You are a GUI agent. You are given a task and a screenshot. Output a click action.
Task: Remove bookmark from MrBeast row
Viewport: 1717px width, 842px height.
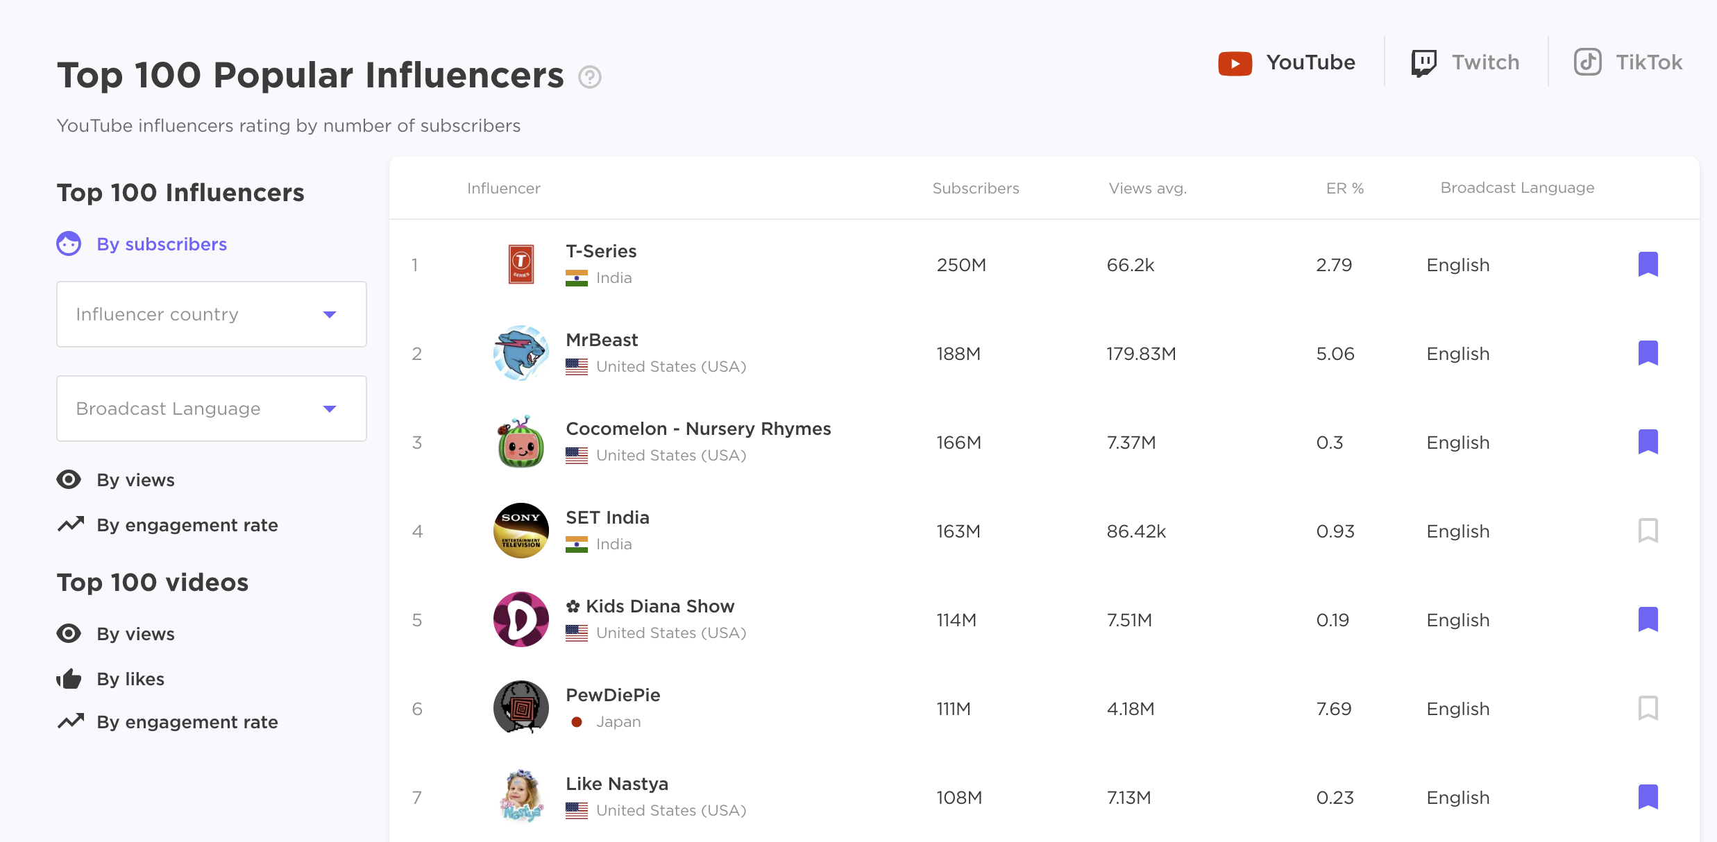tap(1648, 353)
